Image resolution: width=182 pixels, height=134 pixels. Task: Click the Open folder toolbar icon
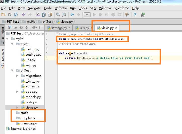3,15
